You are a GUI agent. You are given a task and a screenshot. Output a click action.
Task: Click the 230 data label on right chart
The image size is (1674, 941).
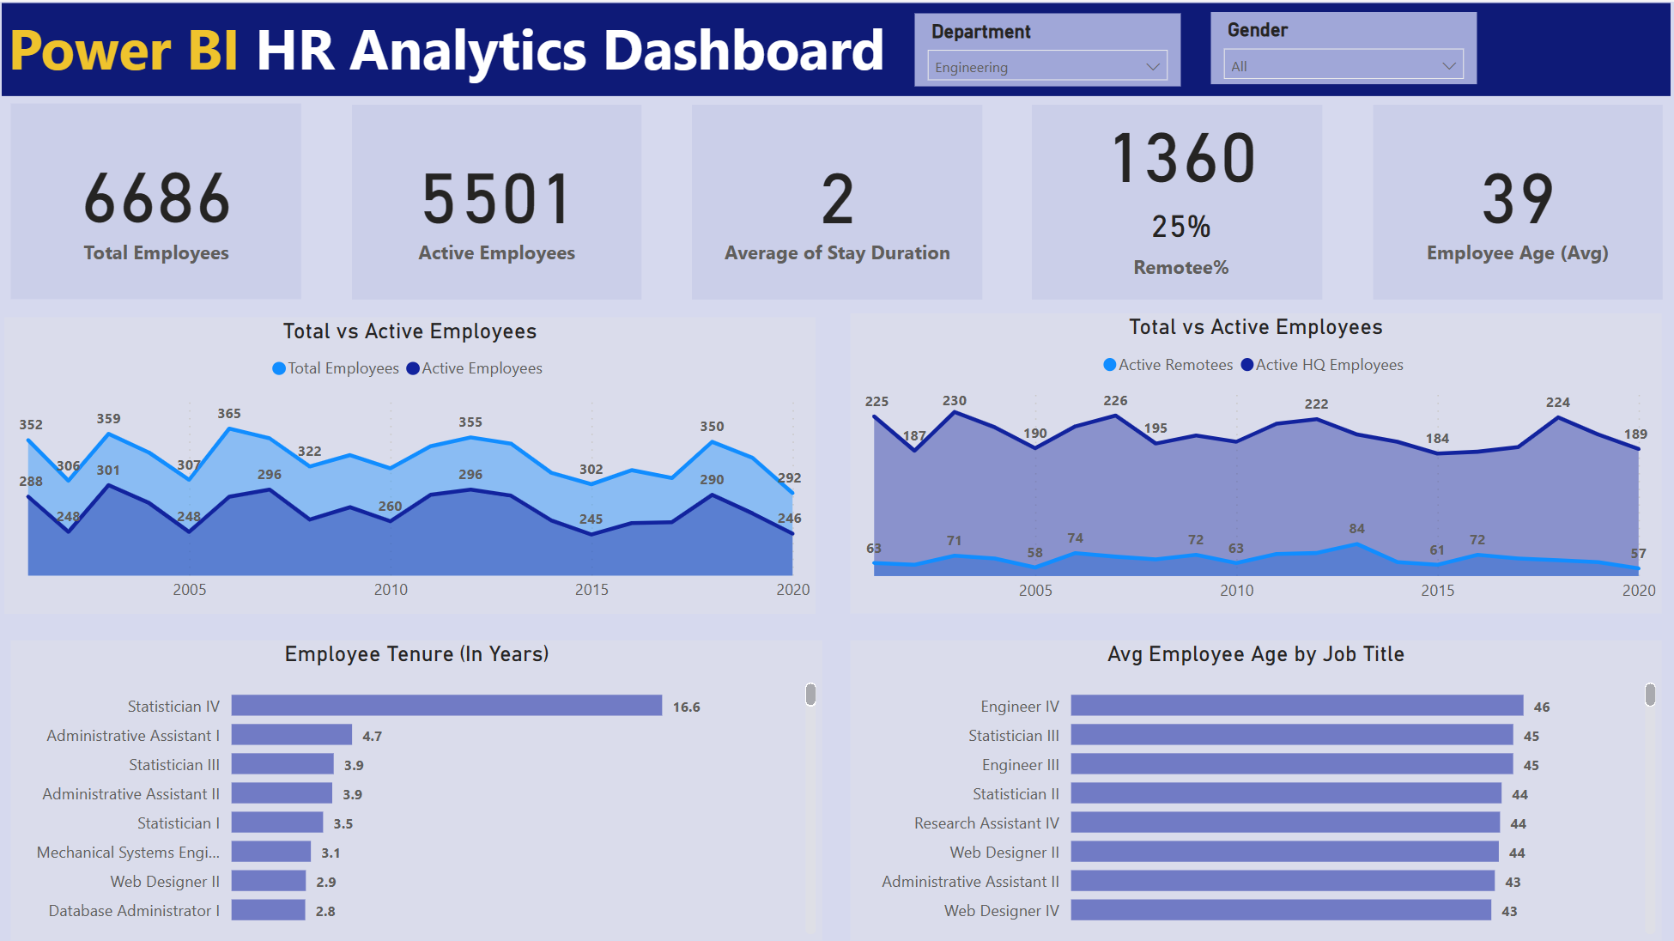[955, 401]
